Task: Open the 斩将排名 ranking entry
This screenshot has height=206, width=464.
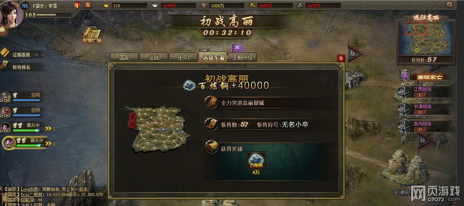Action: (x=22, y=67)
